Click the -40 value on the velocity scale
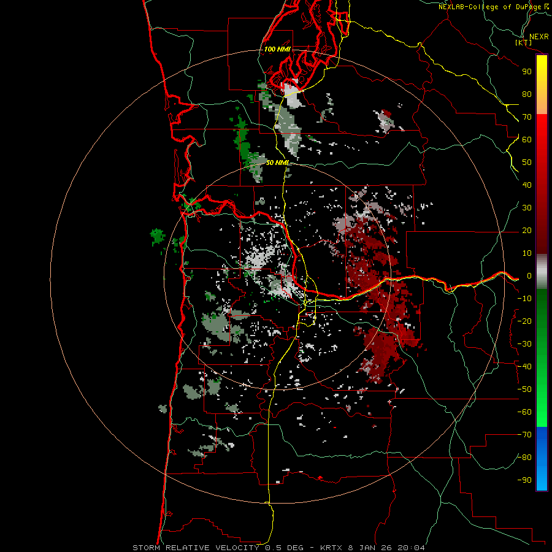Image resolution: width=552 pixels, height=552 pixels. point(524,367)
